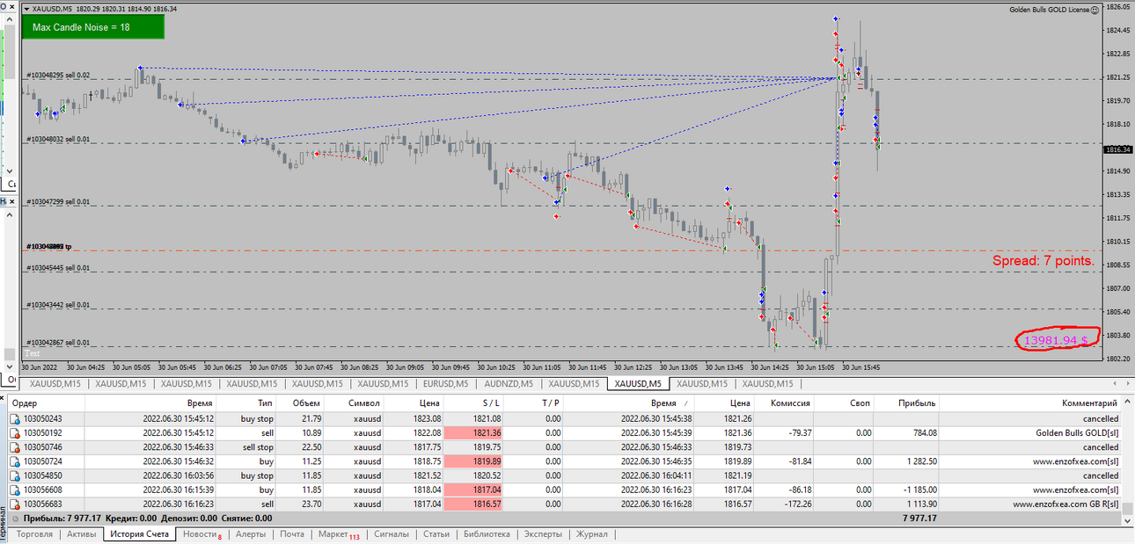Click the profit value -1 185.00

[919, 490]
